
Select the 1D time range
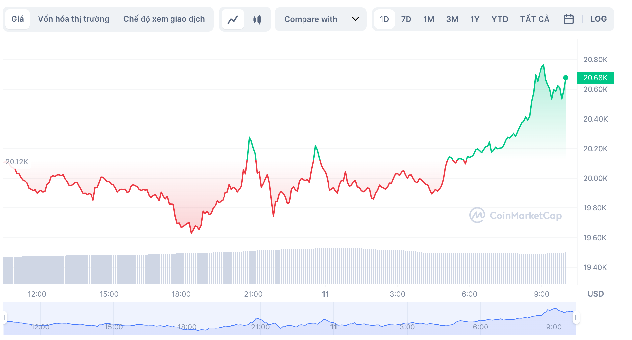tap(384, 19)
